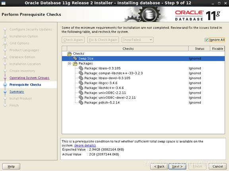The width and height of the screenshot is (229, 171).
Task: Click Fix & Check Again button
Action: pos(103,40)
